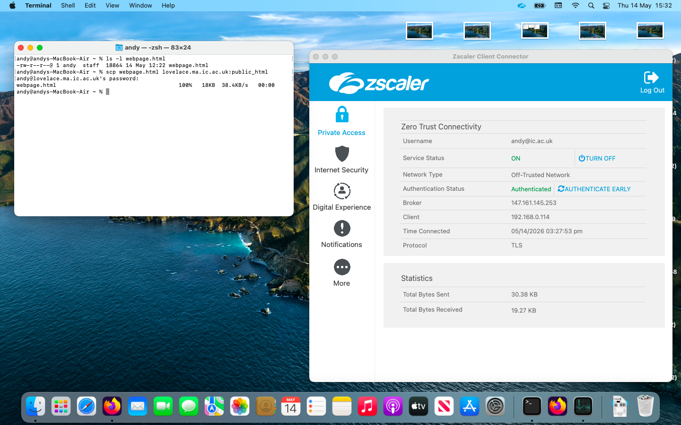681x425 pixels.
Task: Click AUTHENTICATE EARLY link
Action: (x=594, y=189)
